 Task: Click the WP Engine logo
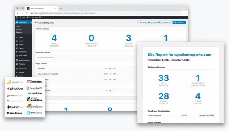(35, 113)
